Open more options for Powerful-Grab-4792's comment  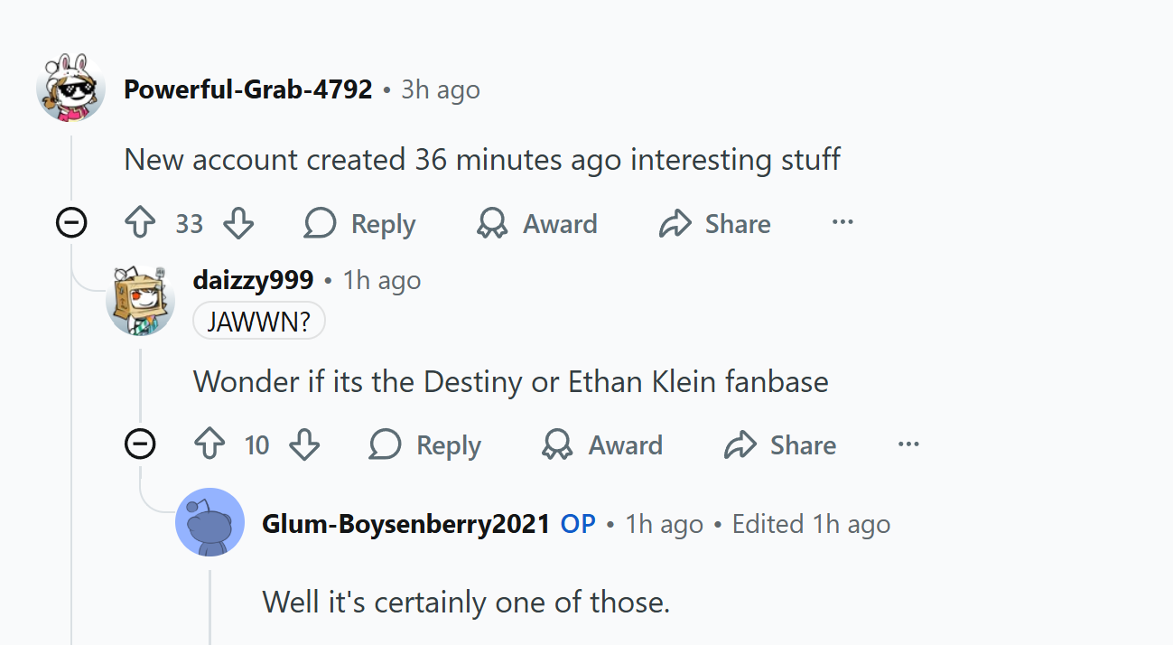coord(843,222)
